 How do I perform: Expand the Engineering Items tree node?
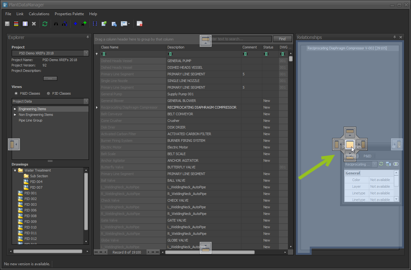coord(15,109)
